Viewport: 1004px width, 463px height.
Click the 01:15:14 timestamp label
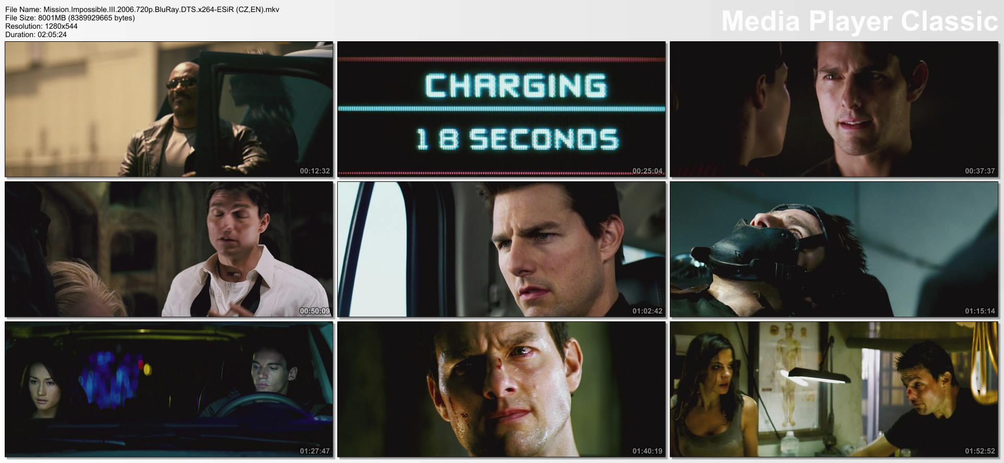click(x=980, y=311)
